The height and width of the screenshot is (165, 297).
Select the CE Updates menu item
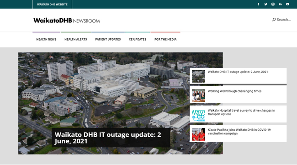point(138,39)
